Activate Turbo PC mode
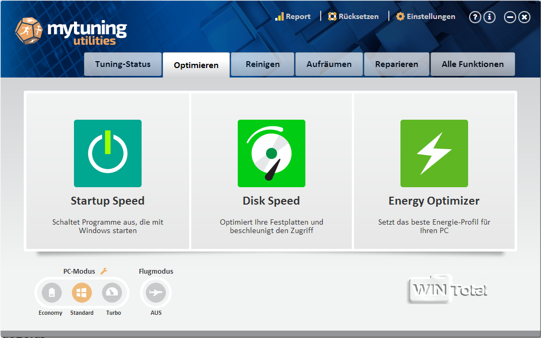The image size is (541, 338). (x=112, y=293)
